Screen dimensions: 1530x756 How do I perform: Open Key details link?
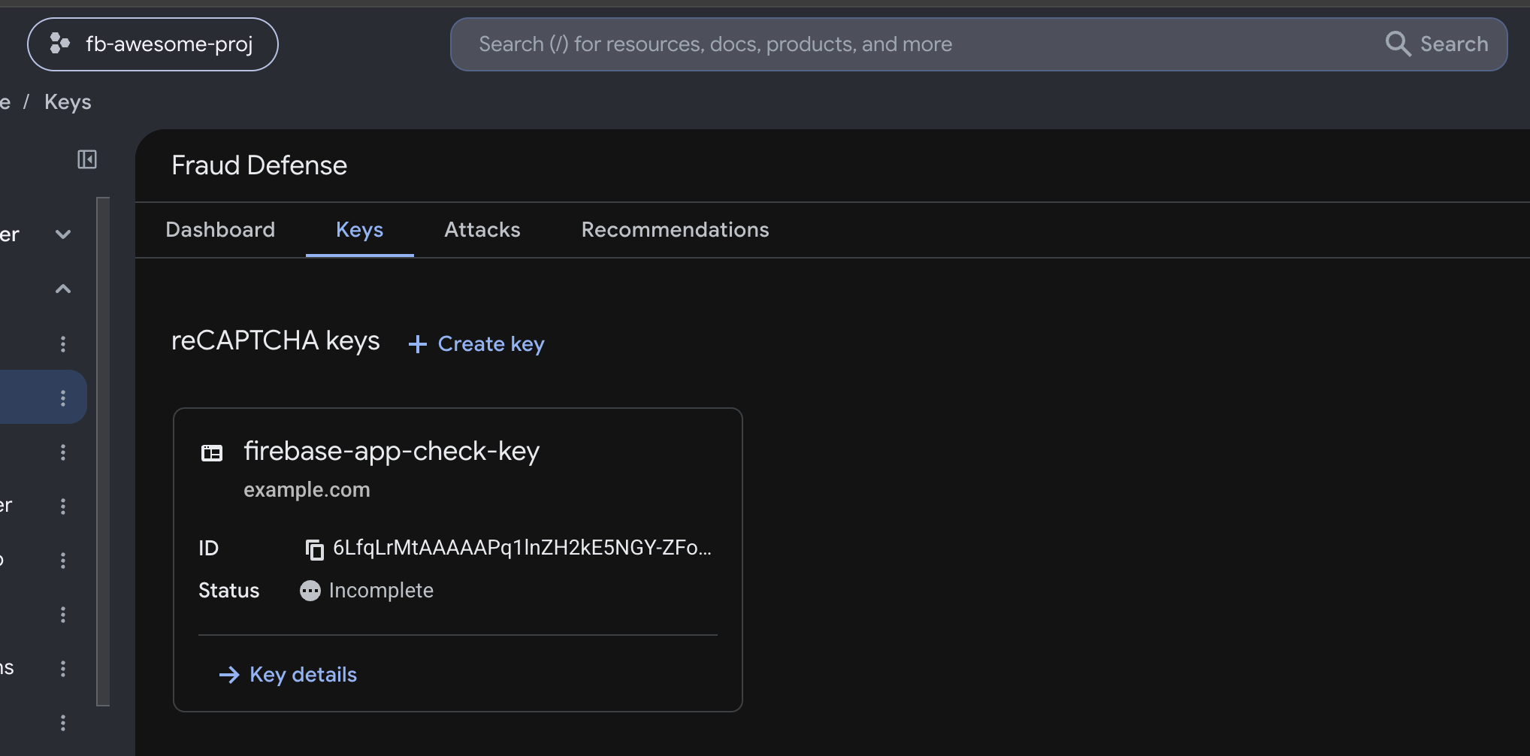[x=288, y=674]
